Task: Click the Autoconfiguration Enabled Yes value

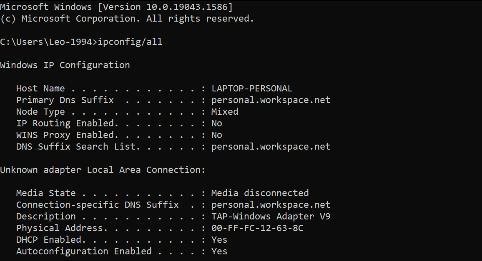Action: [219, 251]
